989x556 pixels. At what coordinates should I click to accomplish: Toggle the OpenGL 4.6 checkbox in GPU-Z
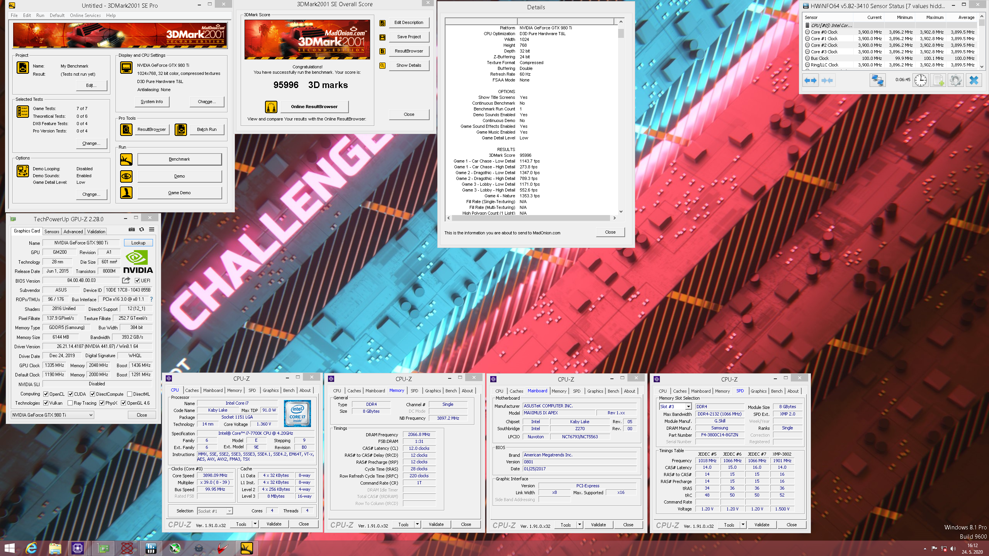pos(124,403)
